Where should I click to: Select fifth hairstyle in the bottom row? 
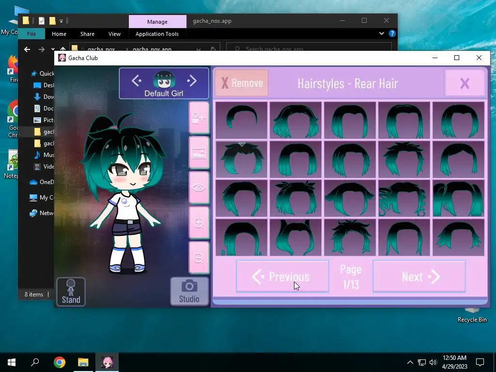[x=458, y=237]
